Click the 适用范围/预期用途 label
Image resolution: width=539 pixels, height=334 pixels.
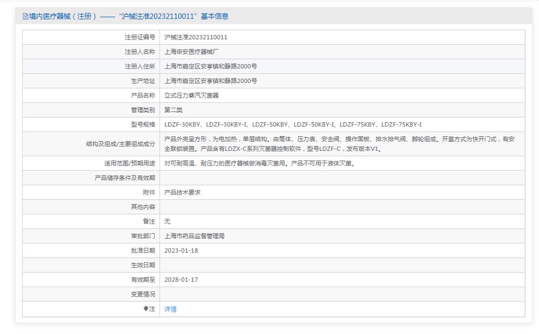point(129,163)
